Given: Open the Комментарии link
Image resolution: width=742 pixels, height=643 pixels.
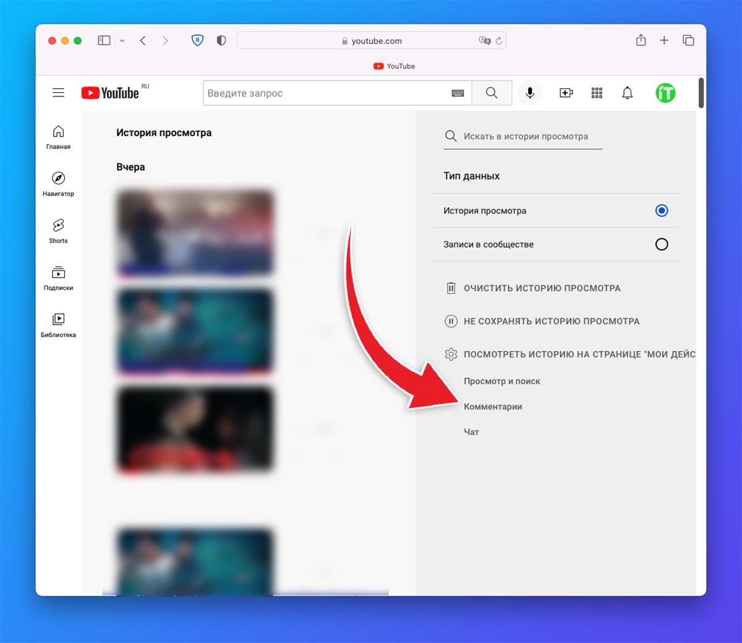Looking at the screenshot, I should (493, 407).
